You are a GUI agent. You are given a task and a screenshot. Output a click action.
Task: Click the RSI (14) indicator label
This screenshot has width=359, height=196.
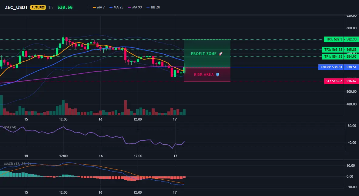click(x=10, y=127)
